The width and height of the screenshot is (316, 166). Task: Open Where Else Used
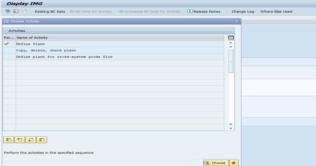[x=276, y=11]
